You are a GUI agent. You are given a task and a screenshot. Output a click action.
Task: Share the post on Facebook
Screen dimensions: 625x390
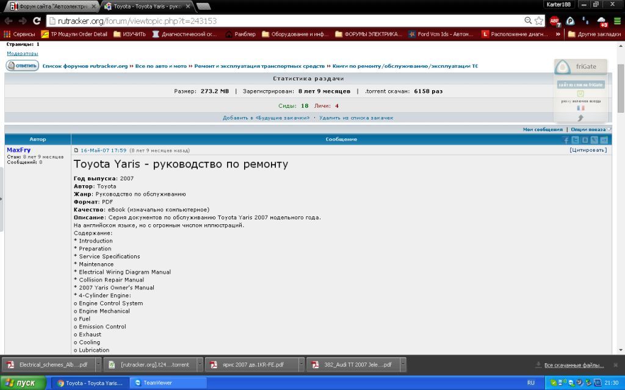[566, 140]
